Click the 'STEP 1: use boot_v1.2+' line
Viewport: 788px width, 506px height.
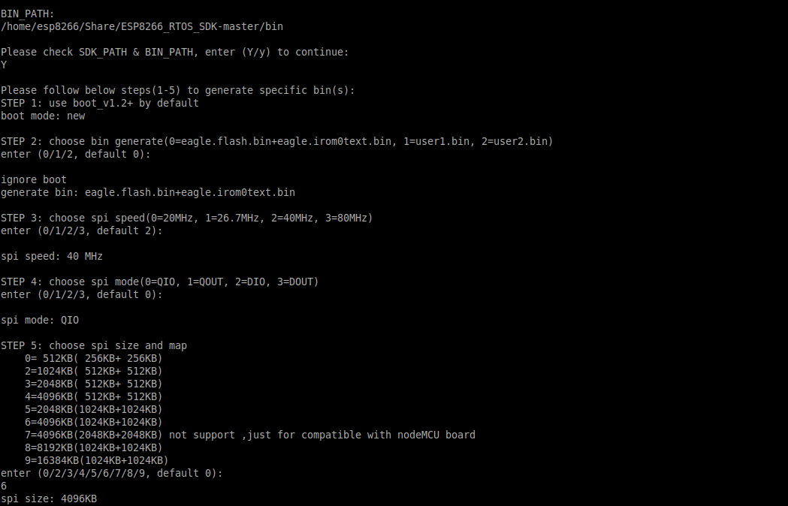pos(100,103)
